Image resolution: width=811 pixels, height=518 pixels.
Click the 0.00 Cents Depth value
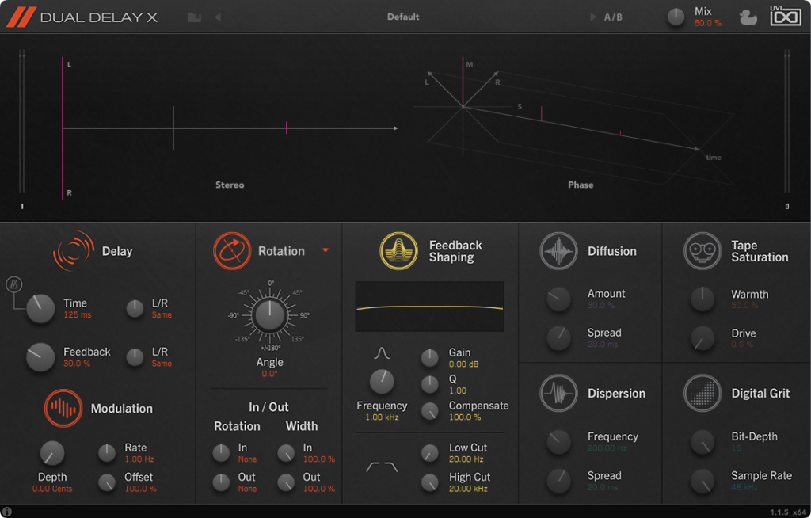point(52,489)
